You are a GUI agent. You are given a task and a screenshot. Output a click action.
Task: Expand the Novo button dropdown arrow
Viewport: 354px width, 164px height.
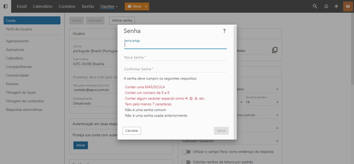146,6
